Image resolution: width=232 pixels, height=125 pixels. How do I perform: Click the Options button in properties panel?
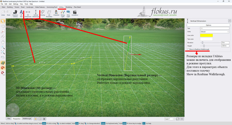click(208, 25)
